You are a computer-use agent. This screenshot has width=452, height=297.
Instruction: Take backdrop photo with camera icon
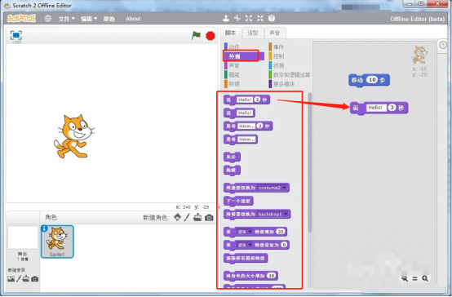[x=35, y=279]
